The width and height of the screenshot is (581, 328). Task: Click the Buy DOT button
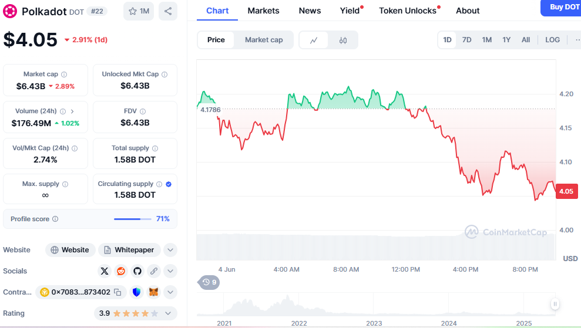pos(561,8)
